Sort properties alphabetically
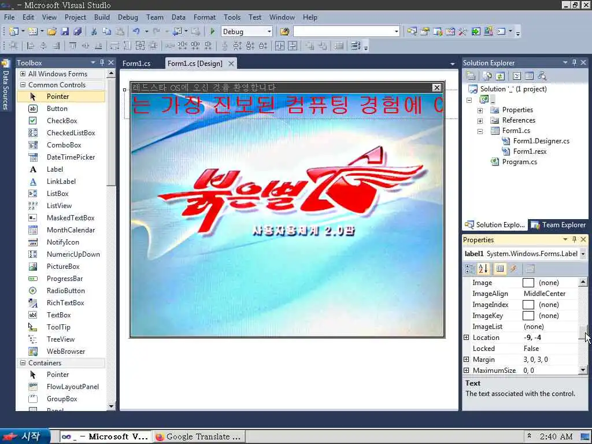 click(483, 269)
